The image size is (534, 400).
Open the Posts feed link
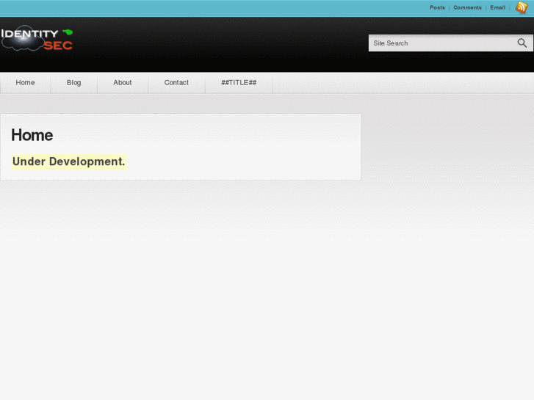[x=437, y=7]
